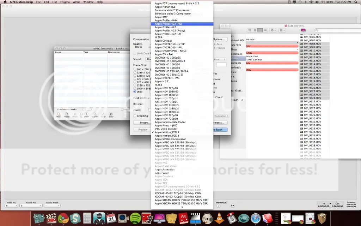Click the Presets... button

[x=142, y=123]
